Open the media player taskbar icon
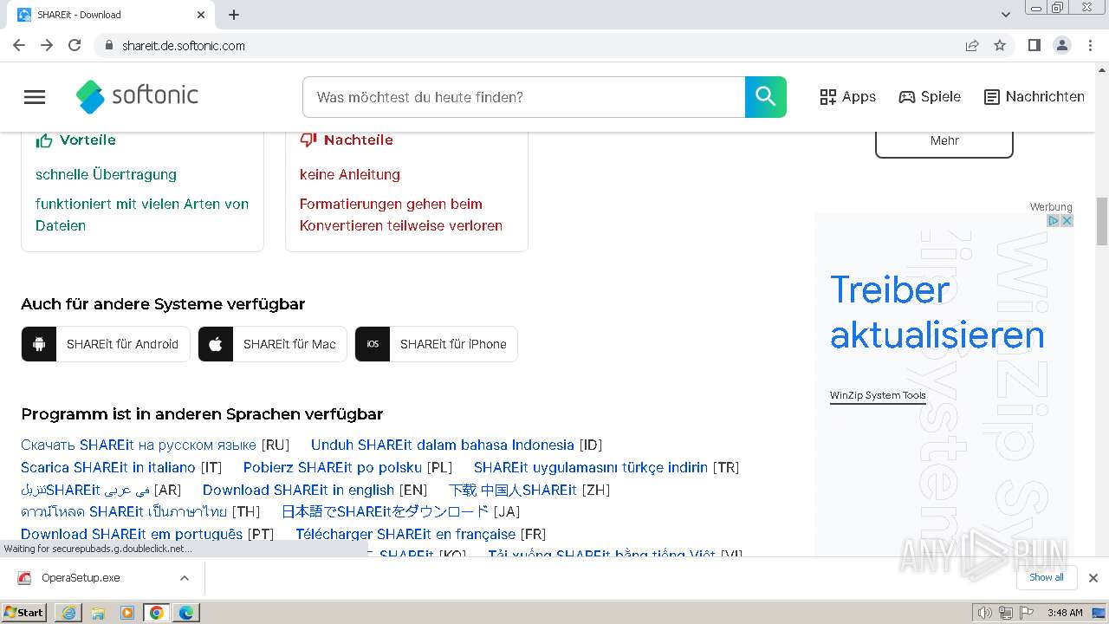 pos(127,613)
